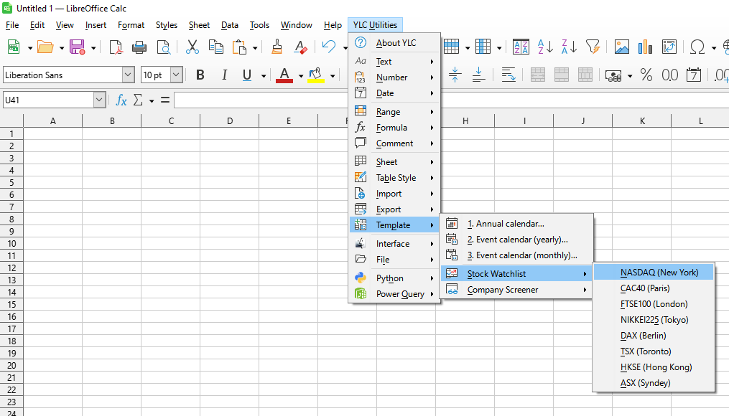The width and height of the screenshot is (729, 416).
Task: Click the Sort Ascending icon
Action: 545,47
